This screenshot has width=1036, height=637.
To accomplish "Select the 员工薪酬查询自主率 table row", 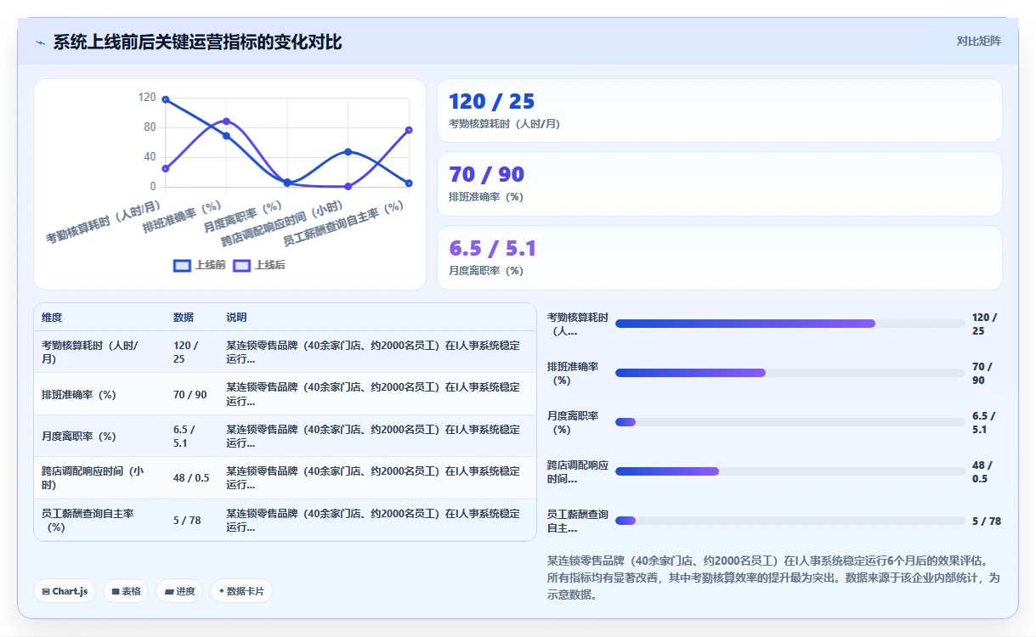I will coord(286,520).
